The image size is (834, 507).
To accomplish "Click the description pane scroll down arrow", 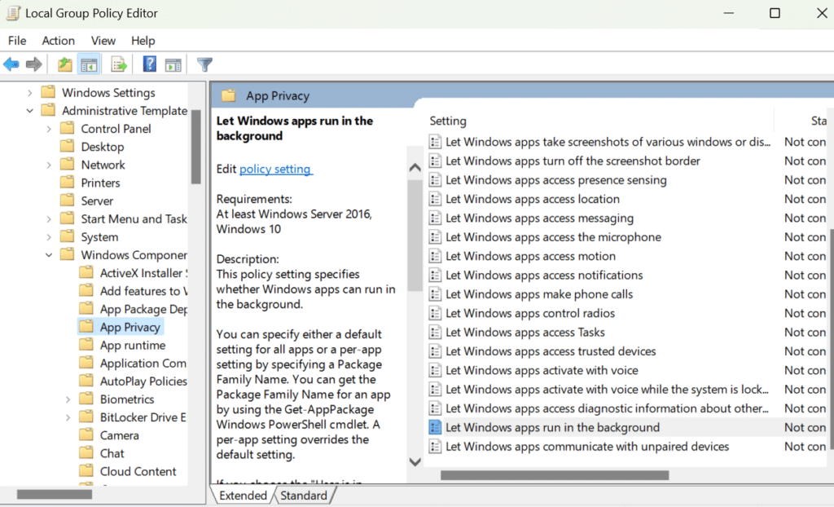I will click(x=415, y=461).
